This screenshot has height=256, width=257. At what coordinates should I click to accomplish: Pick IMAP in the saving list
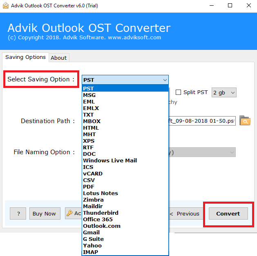pyautogui.click(x=125, y=252)
